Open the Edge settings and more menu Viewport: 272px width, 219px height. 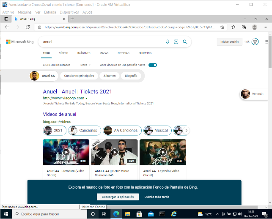tap(265, 27)
